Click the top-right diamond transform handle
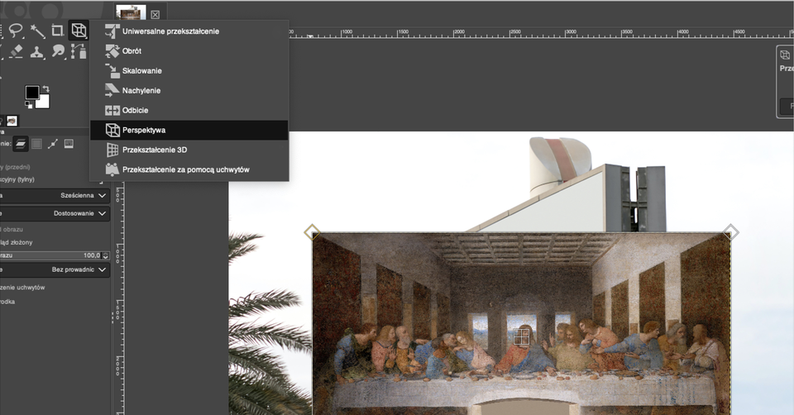The width and height of the screenshot is (794, 415). click(x=730, y=231)
